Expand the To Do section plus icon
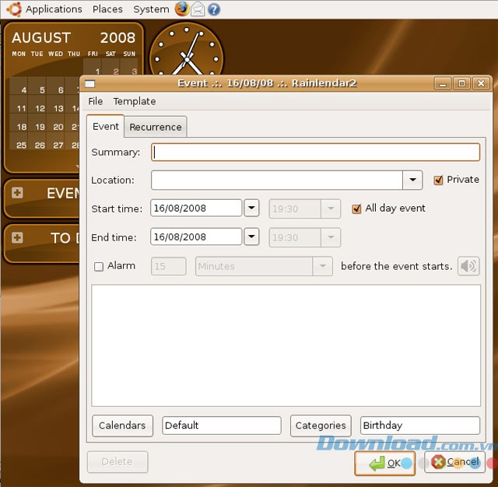Screen dimensions: 498x487 [17, 237]
